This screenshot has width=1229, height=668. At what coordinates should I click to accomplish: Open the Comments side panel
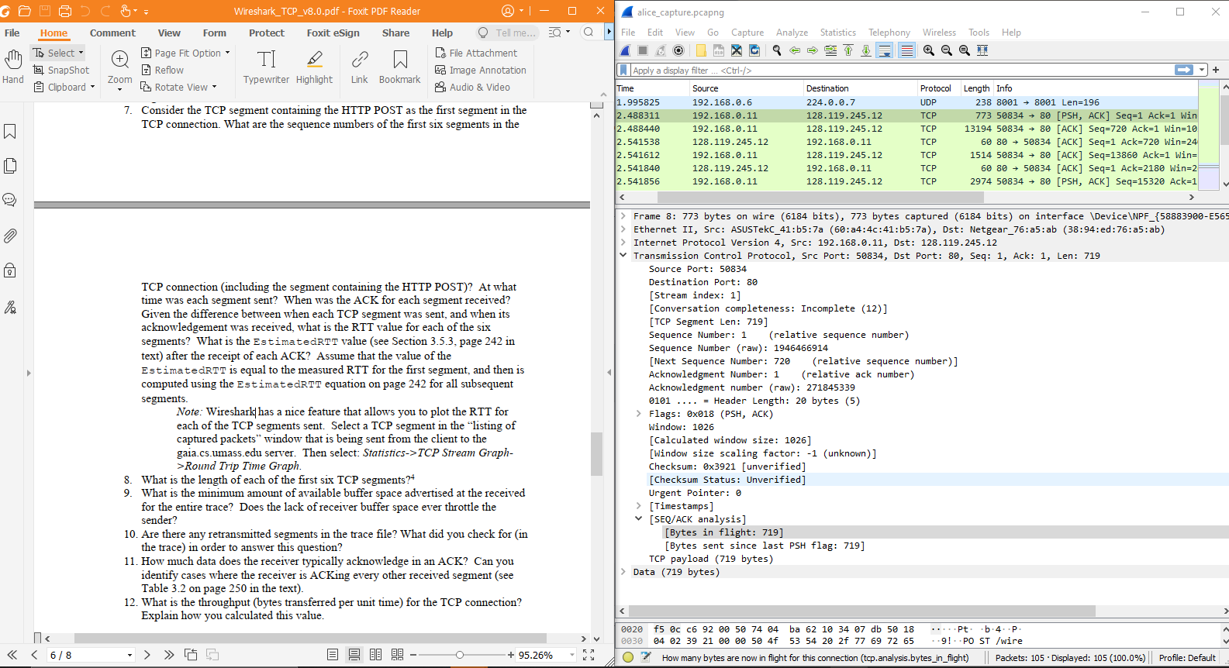(x=10, y=200)
